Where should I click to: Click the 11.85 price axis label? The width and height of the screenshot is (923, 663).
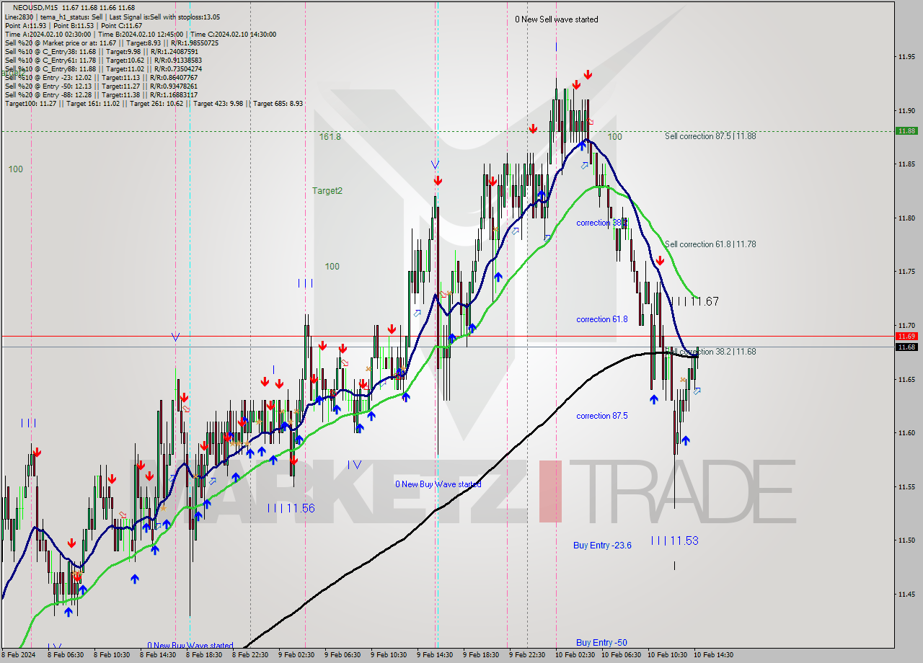tap(907, 164)
